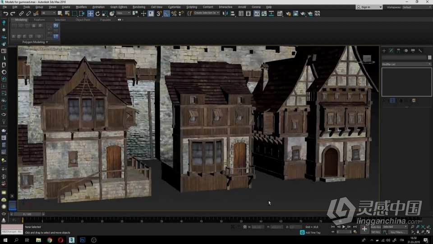Switch to the Freeform ribbon tab
Screen dimensions: 433x244
[39, 20]
